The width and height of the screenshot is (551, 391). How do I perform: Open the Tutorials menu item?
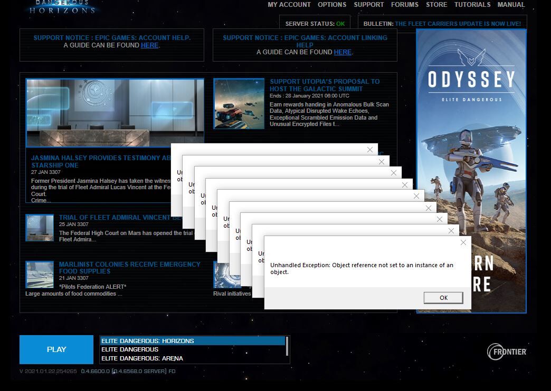coord(472,5)
